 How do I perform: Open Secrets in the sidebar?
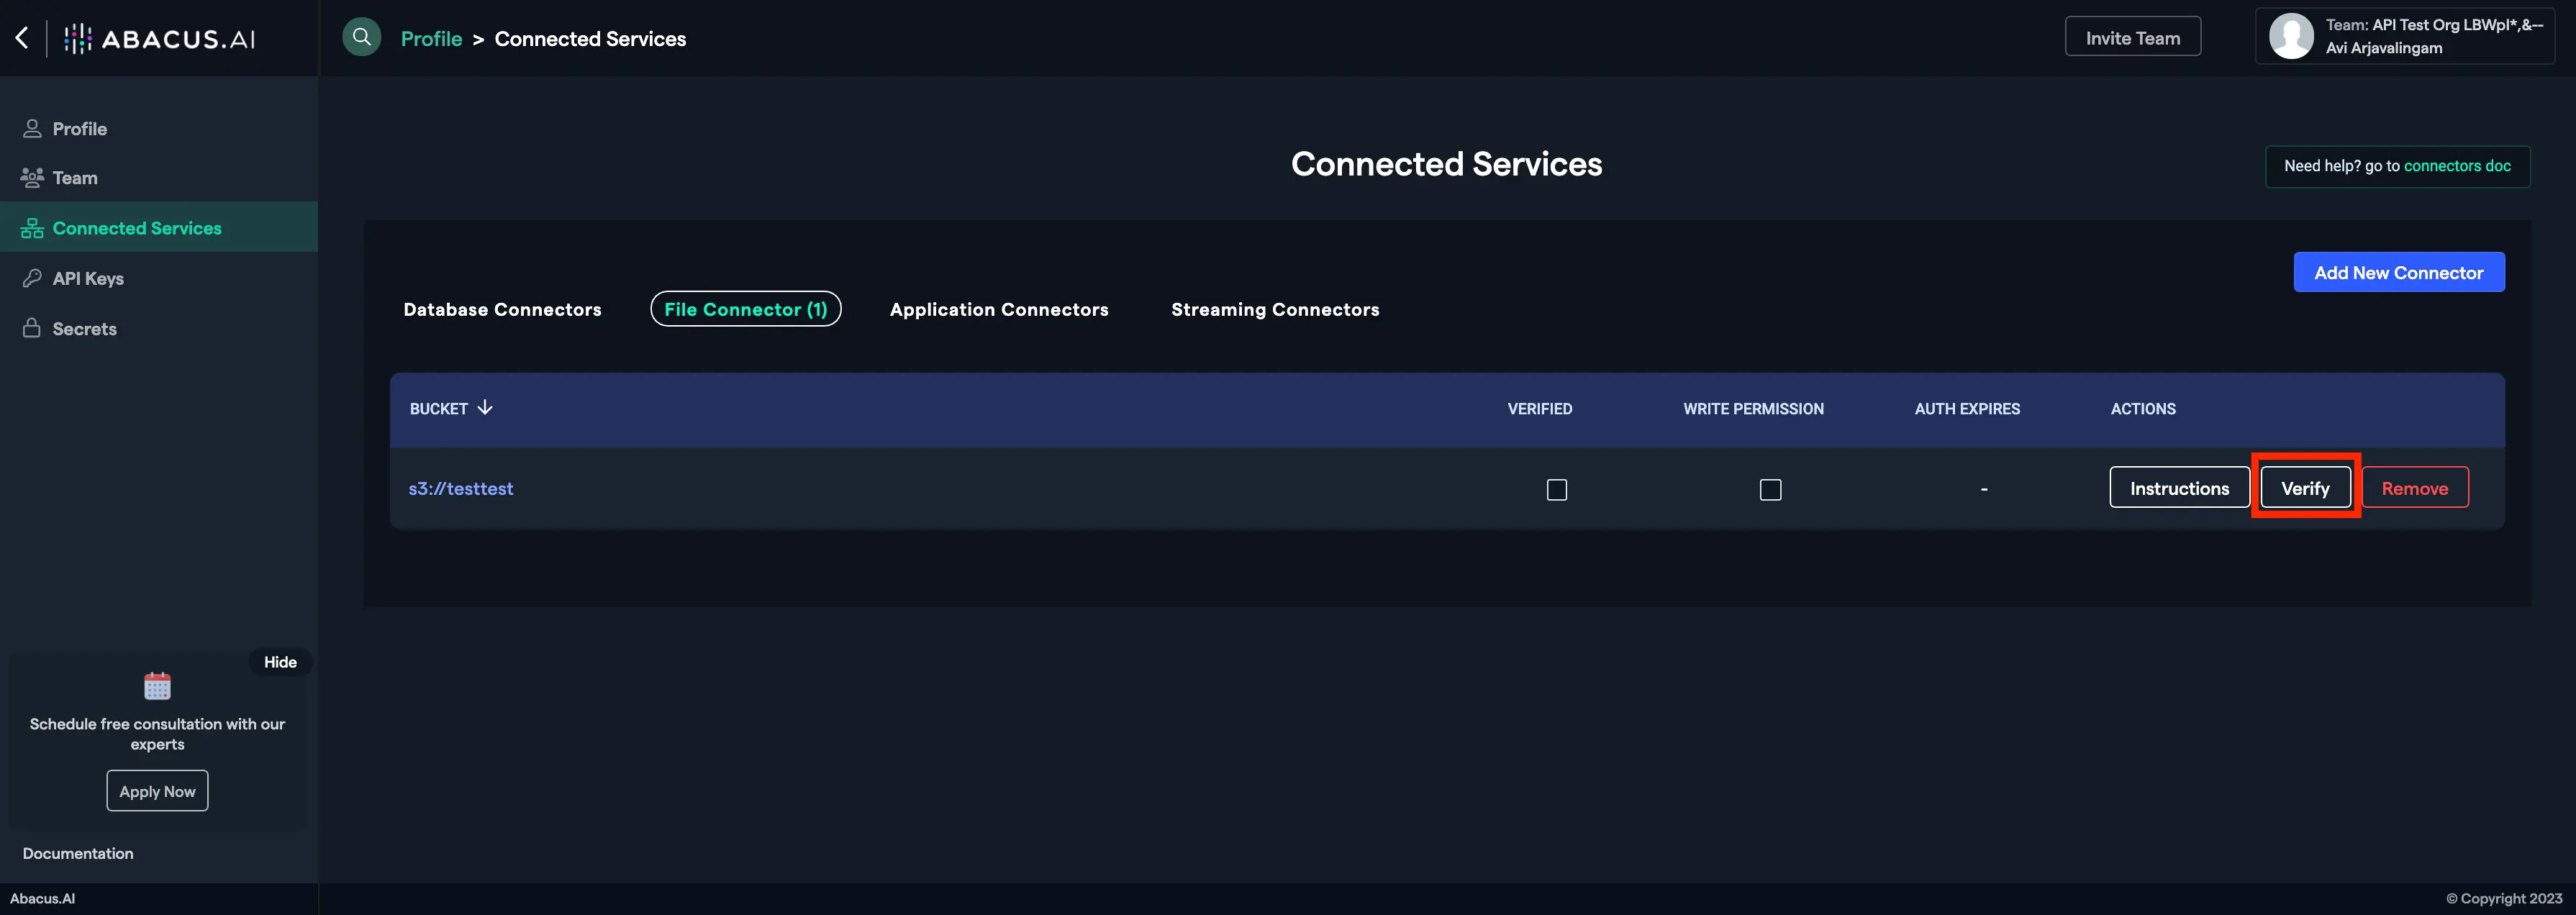84,328
